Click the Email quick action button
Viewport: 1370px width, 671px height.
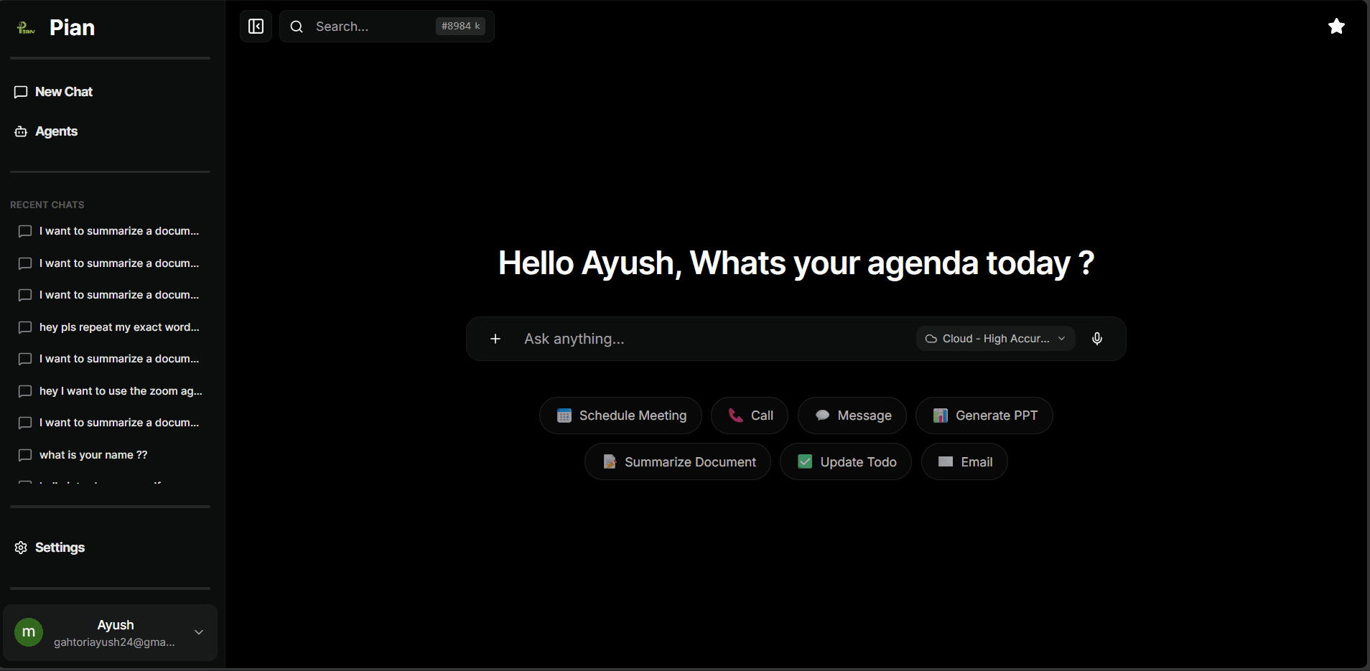[x=964, y=462]
